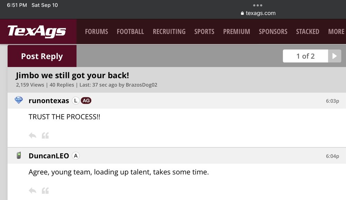Click the AG badge next to runontexas
Image resolution: width=346 pixels, height=200 pixels.
point(86,101)
